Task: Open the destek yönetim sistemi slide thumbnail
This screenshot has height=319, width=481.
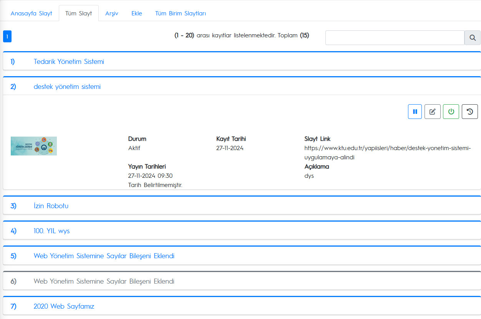Action: (34, 146)
